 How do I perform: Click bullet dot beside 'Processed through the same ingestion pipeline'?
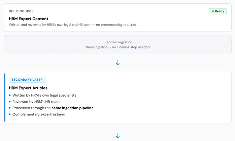click(10, 108)
